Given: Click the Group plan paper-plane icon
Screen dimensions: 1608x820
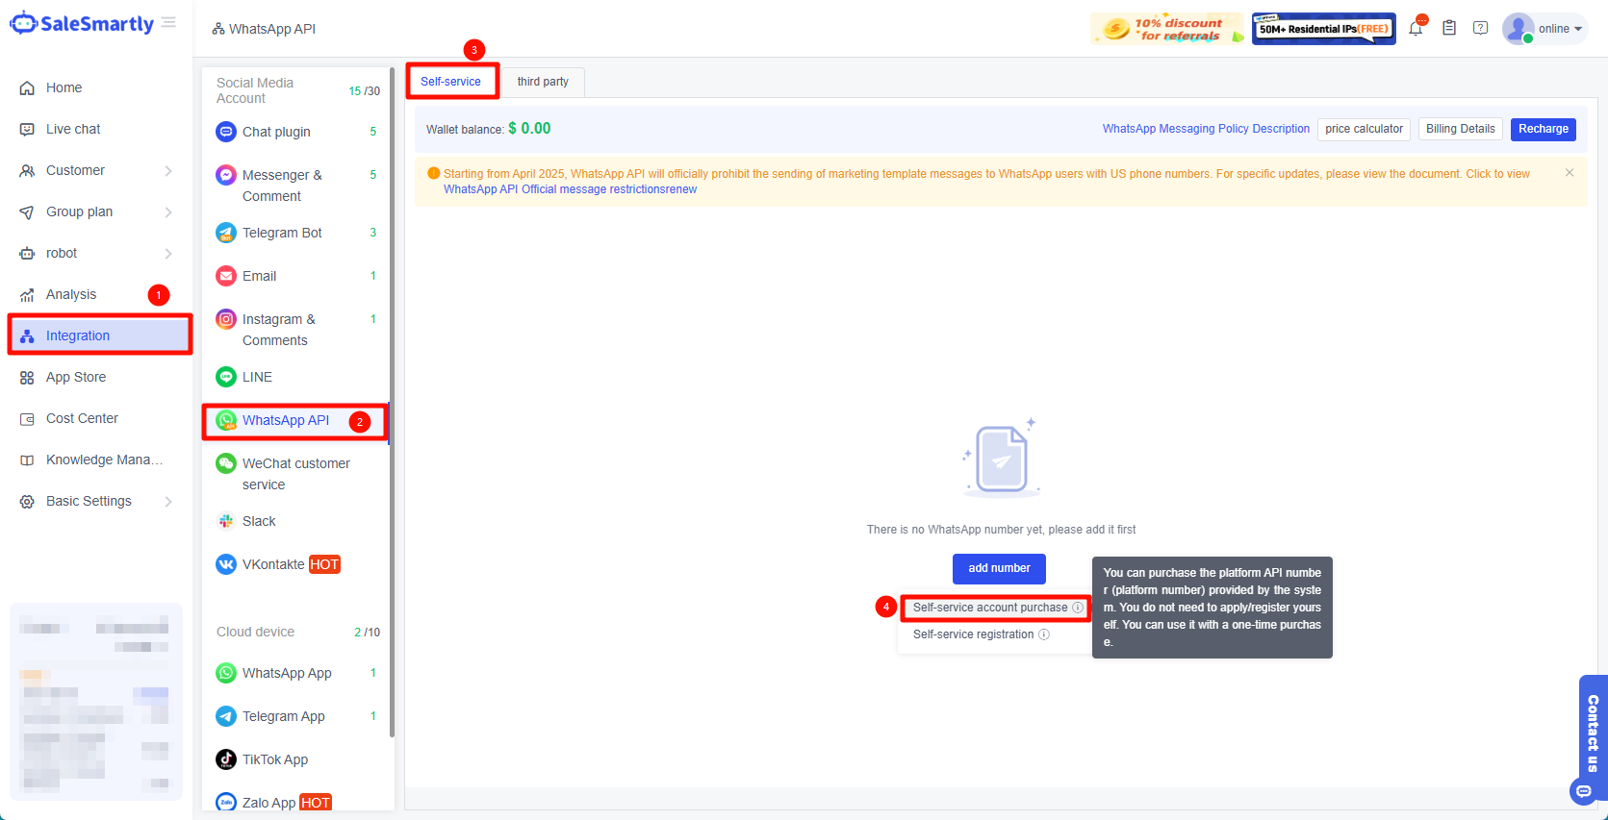Looking at the screenshot, I should [27, 211].
